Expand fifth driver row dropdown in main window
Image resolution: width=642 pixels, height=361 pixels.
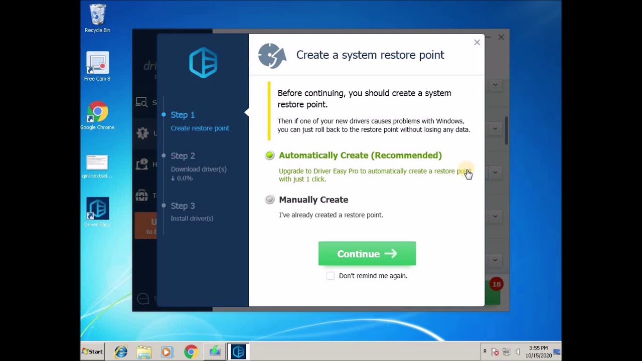click(x=495, y=260)
